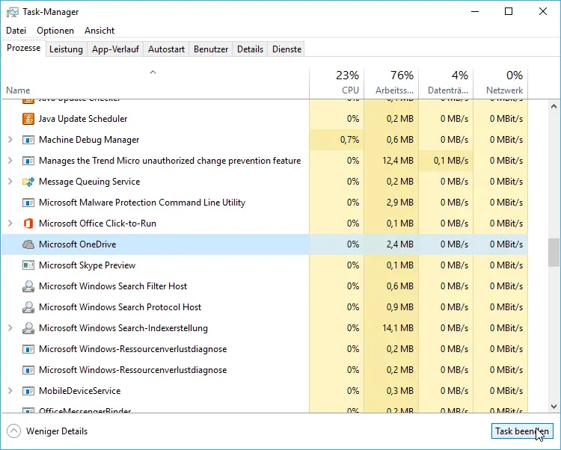Expand the Message Queuing Service process
This screenshot has height=450, width=561.
click(10, 182)
